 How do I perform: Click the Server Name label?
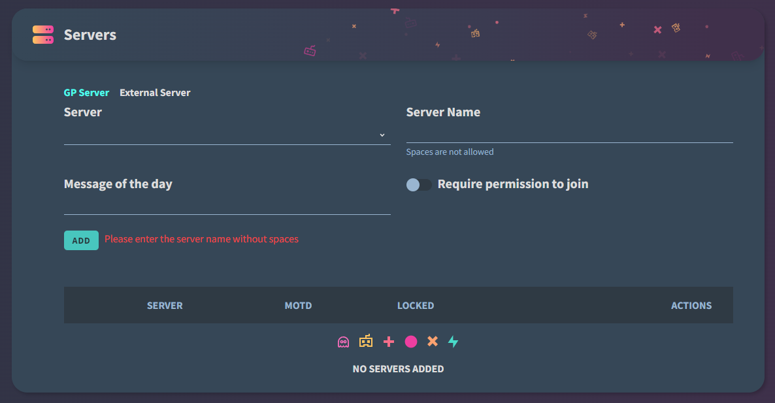click(443, 112)
